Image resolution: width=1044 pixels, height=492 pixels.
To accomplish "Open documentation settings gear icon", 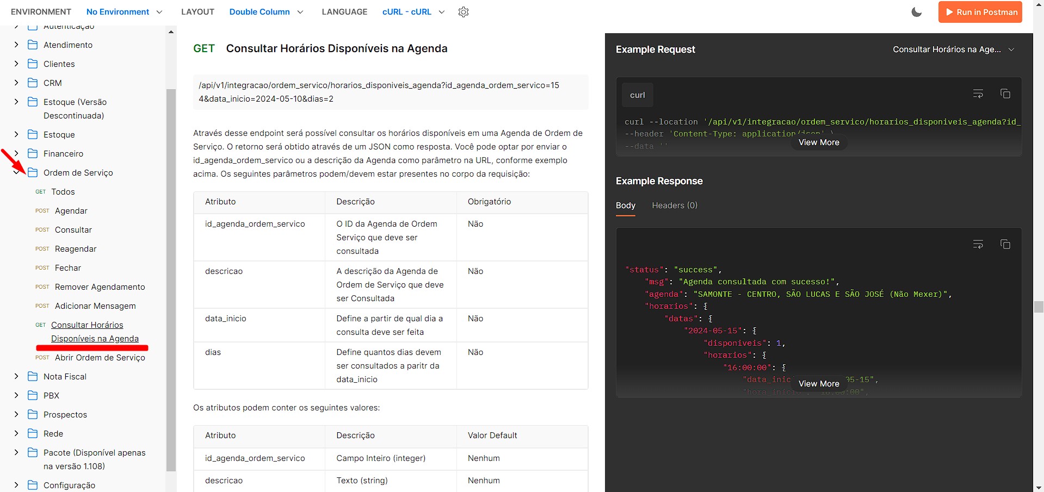I will pyautogui.click(x=464, y=12).
